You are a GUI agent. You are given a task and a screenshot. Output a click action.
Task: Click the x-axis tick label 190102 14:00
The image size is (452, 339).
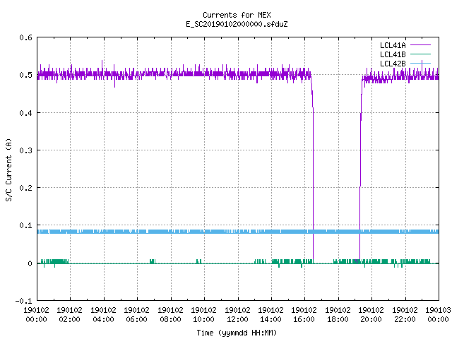click(x=270, y=314)
